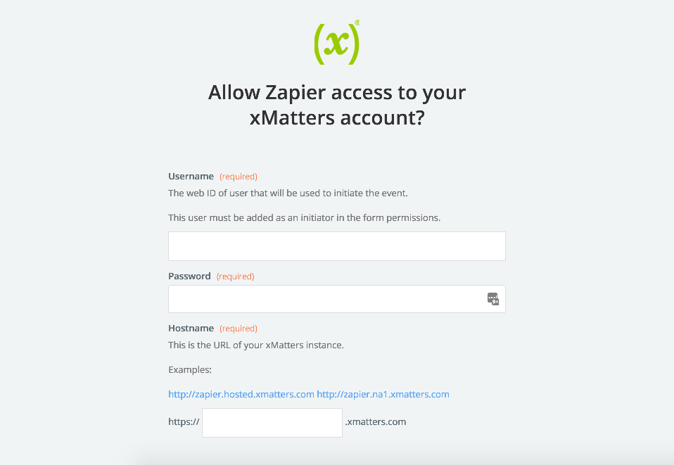Click the 'Allow Zapier access' heading
674x465 pixels.
tap(336, 105)
